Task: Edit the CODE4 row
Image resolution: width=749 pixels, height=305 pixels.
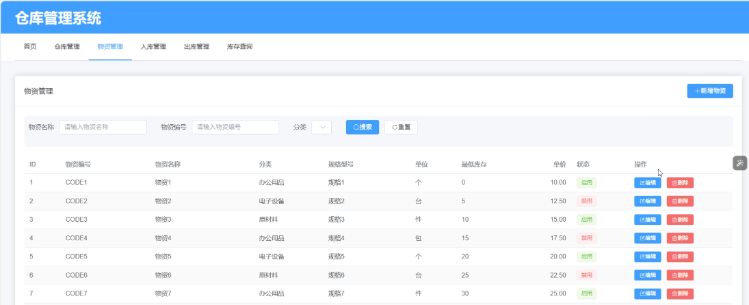Action: click(648, 238)
